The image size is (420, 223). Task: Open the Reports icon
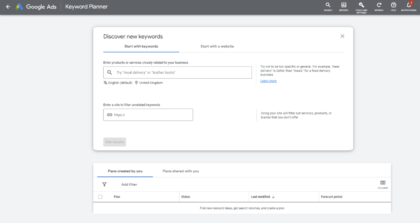[x=344, y=7]
